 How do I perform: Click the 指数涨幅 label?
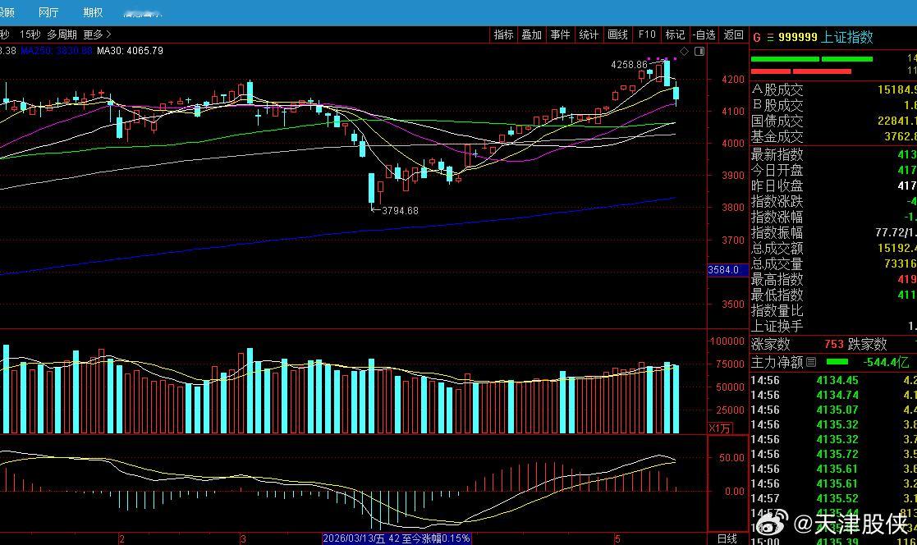[777, 217]
